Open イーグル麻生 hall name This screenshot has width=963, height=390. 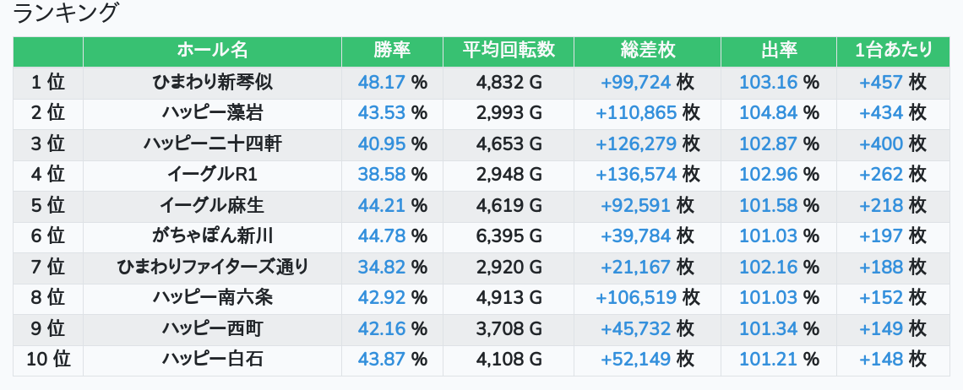[x=213, y=205]
